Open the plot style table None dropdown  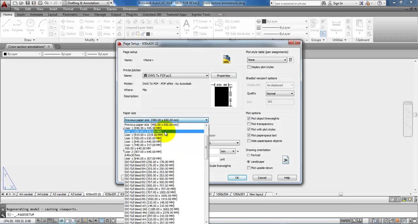click(x=267, y=60)
